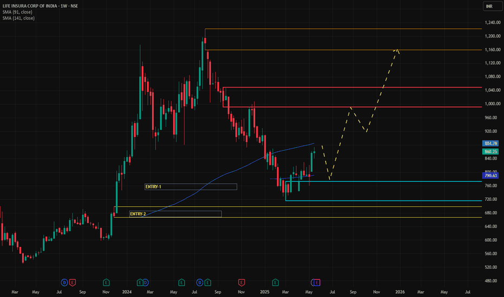Click the 2024 label on the time axis

[127, 292]
